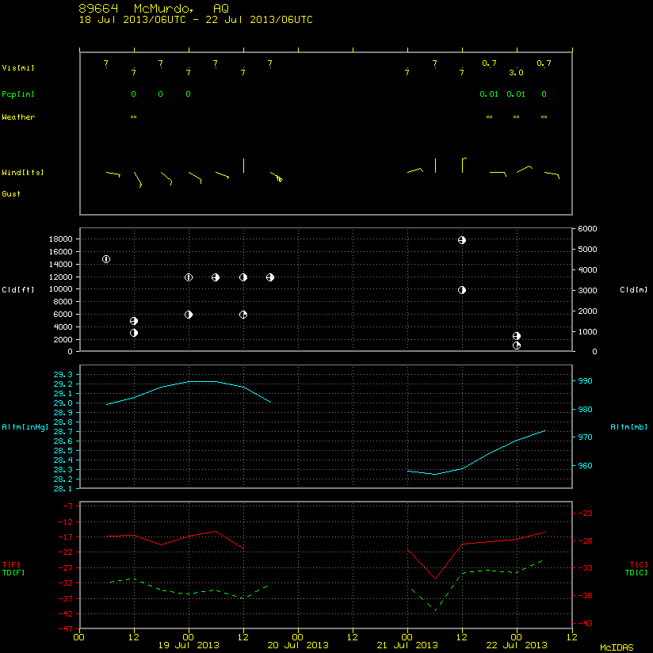Click the 22 Jul 2013 date label
Image resolution: width=653 pixels, height=653 pixels.
(x=517, y=645)
